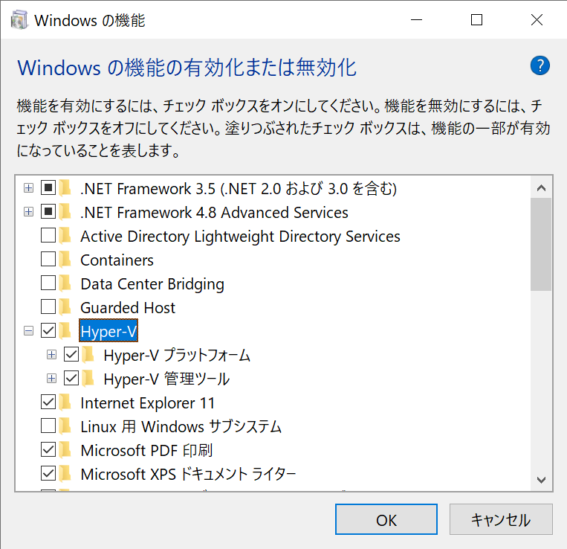Select the Containers list item text
The width and height of the screenshot is (567, 549).
[x=117, y=260]
